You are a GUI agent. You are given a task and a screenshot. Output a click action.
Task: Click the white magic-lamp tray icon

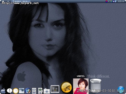click(x=114, y=2)
